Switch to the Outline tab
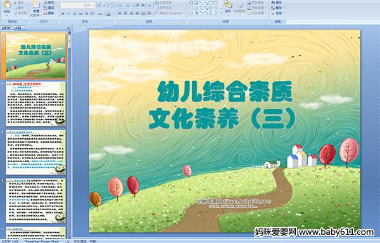This screenshot has height=243, width=380. 18,28
